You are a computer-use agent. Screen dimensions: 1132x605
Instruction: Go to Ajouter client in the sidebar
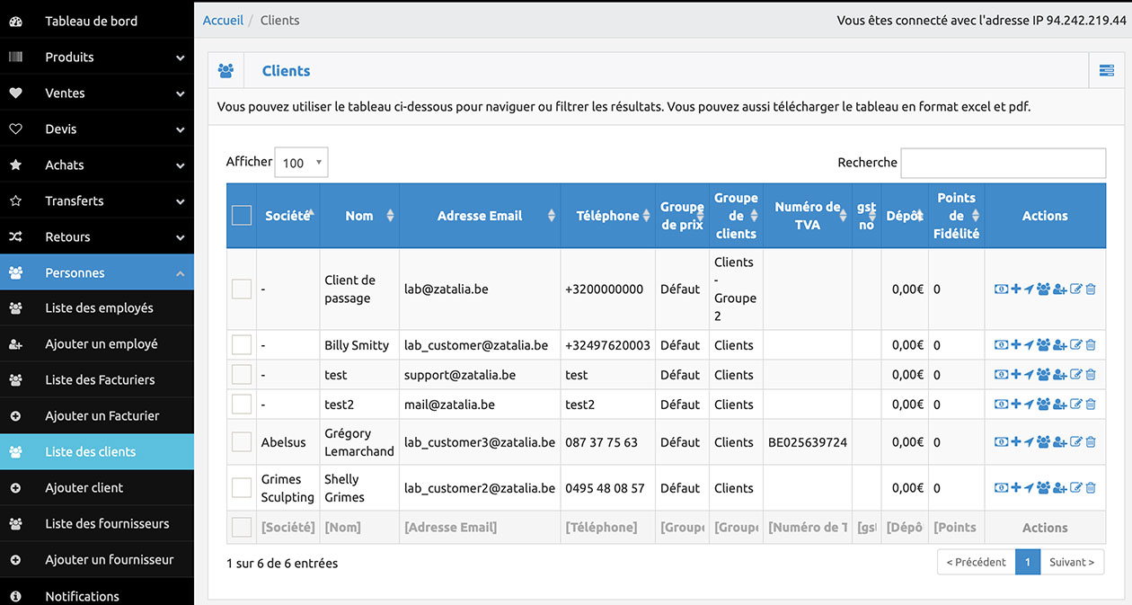pos(84,487)
